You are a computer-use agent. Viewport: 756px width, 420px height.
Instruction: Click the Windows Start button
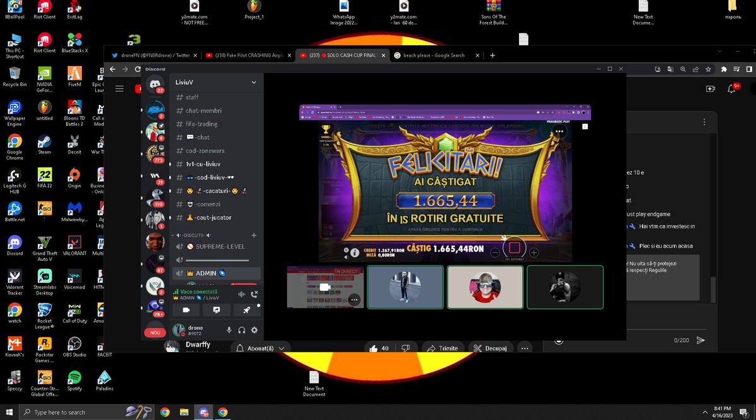[9, 412]
